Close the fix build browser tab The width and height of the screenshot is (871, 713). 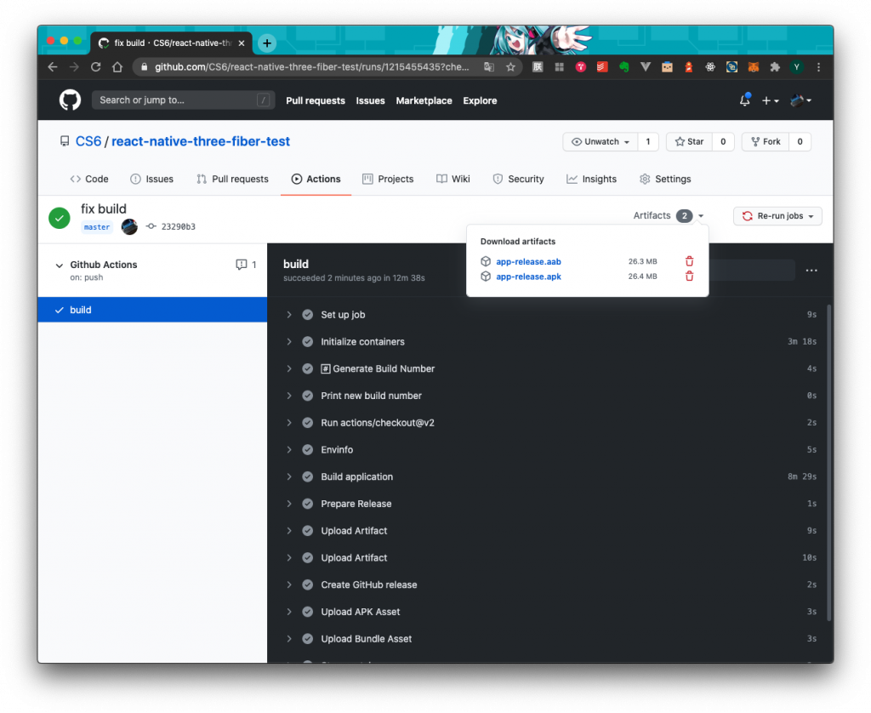pos(242,43)
